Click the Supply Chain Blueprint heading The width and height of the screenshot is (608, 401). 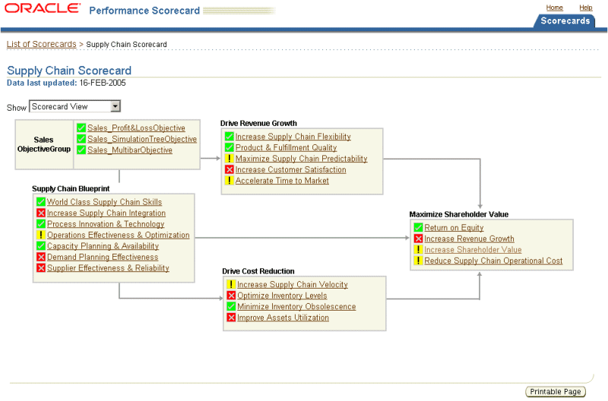[71, 188]
